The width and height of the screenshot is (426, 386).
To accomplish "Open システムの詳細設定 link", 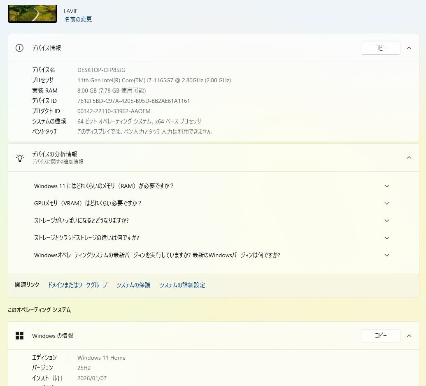I will [182, 285].
